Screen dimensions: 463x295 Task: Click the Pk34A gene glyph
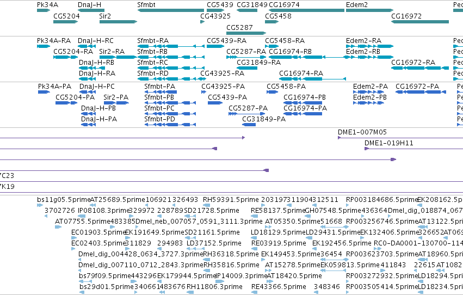click(x=44, y=10)
